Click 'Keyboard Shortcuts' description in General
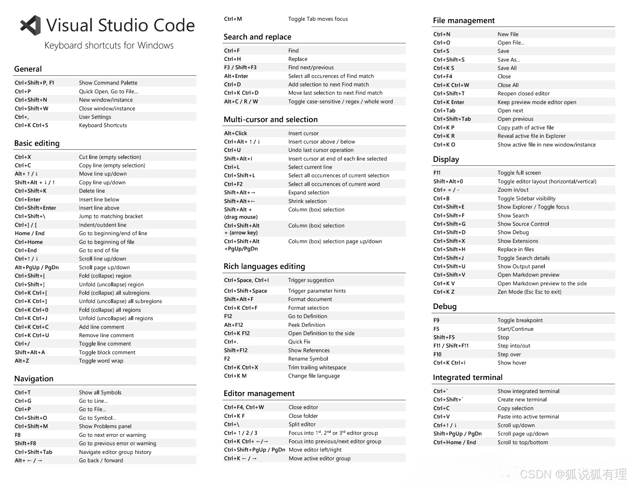This screenshot has width=628, height=485. [x=103, y=125]
